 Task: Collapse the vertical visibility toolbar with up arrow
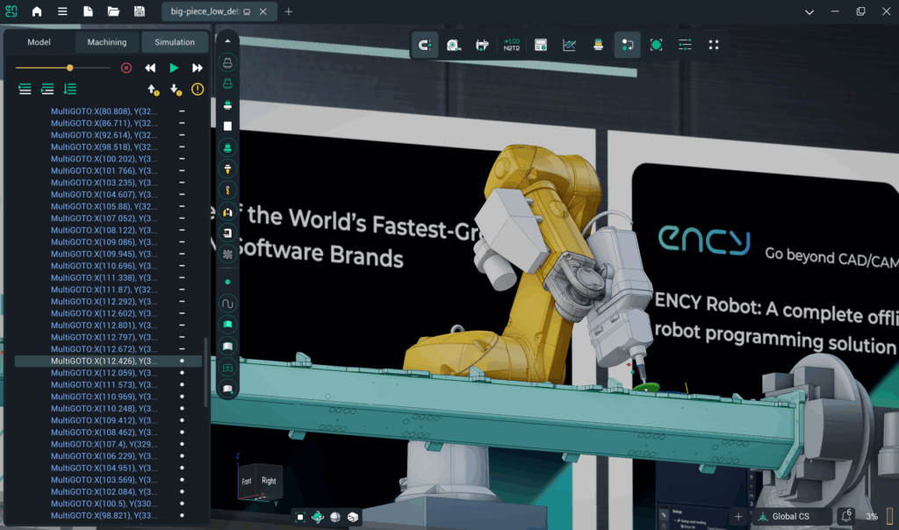click(227, 41)
